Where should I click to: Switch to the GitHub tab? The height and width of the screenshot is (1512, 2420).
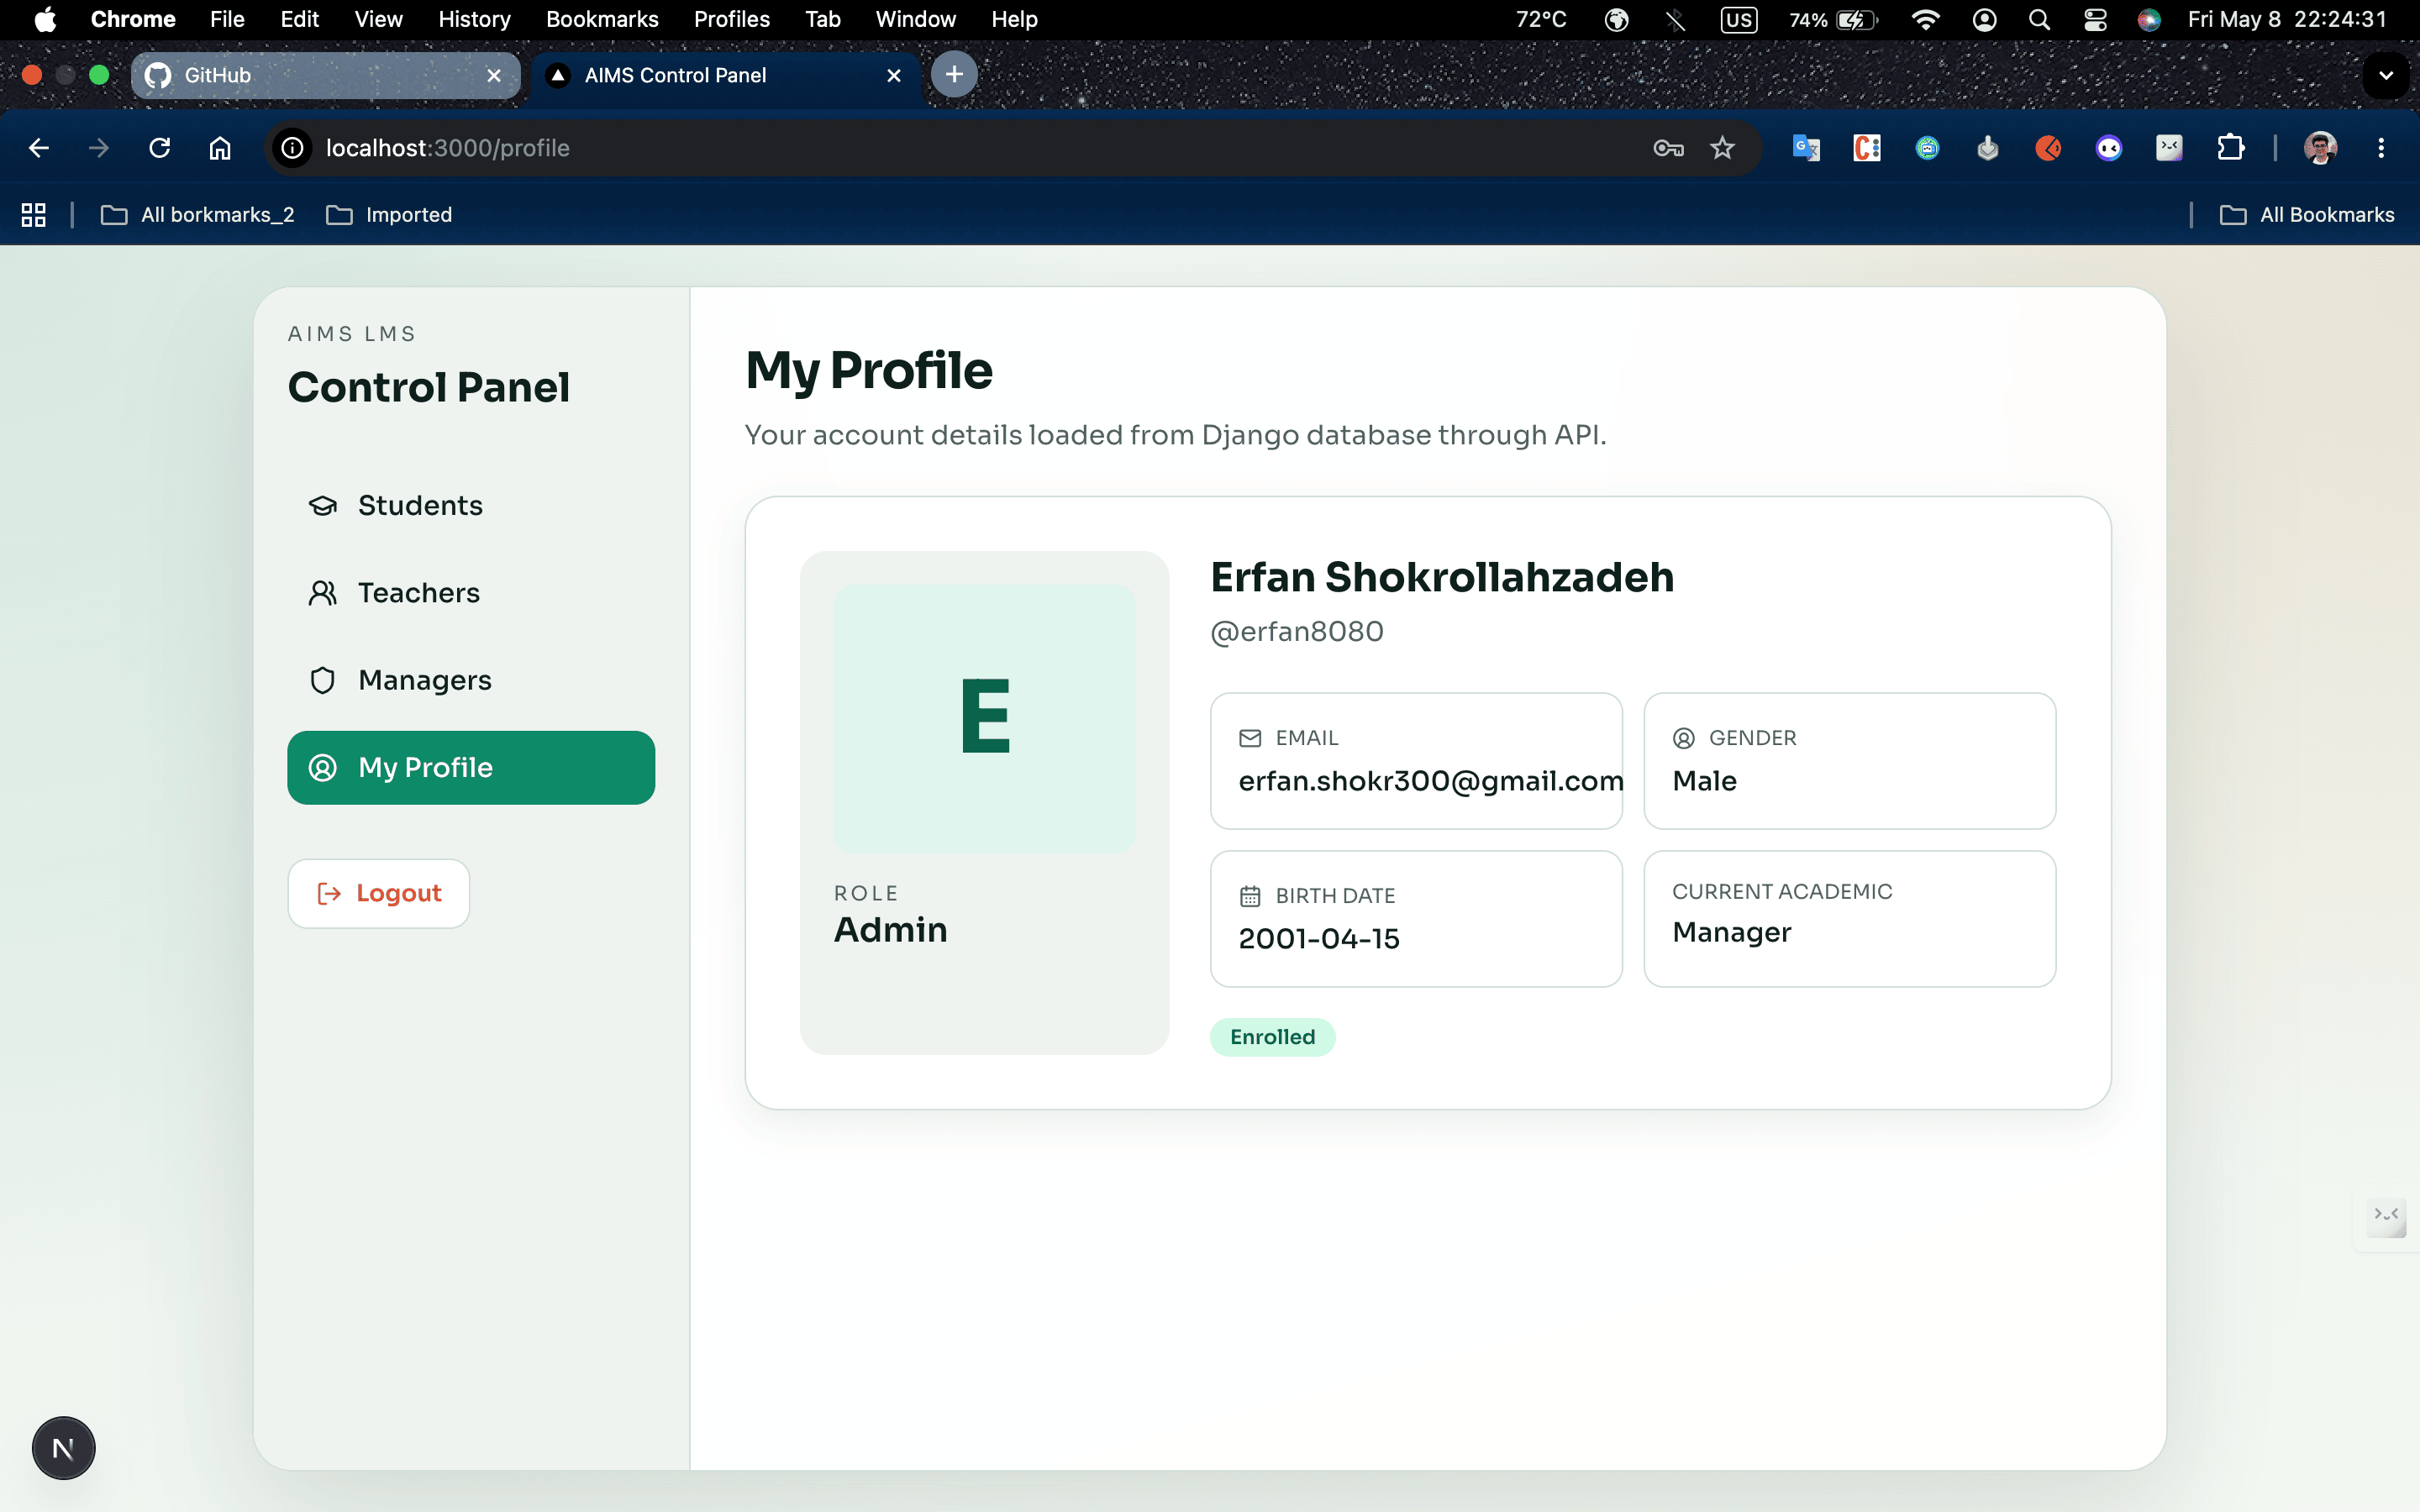point(325,75)
